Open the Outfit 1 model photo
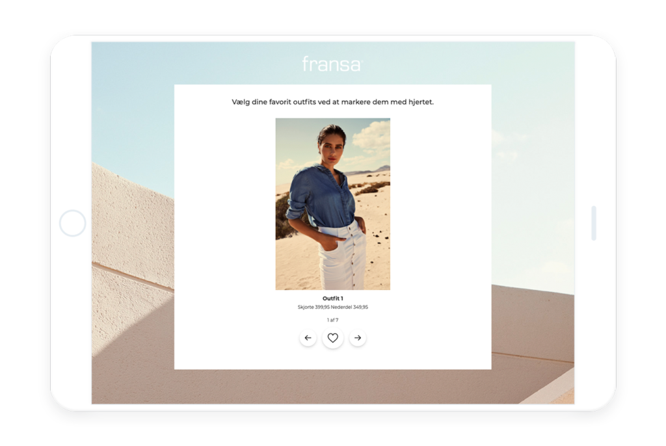The width and height of the screenshot is (666, 446). click(332, 204)
